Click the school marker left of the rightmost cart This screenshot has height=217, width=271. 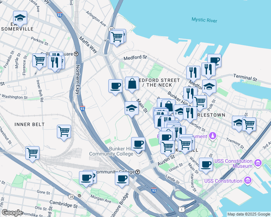(x=237, y=122)
